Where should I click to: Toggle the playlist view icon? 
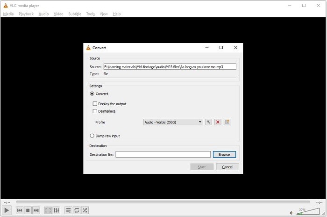(x=68, y=210)
